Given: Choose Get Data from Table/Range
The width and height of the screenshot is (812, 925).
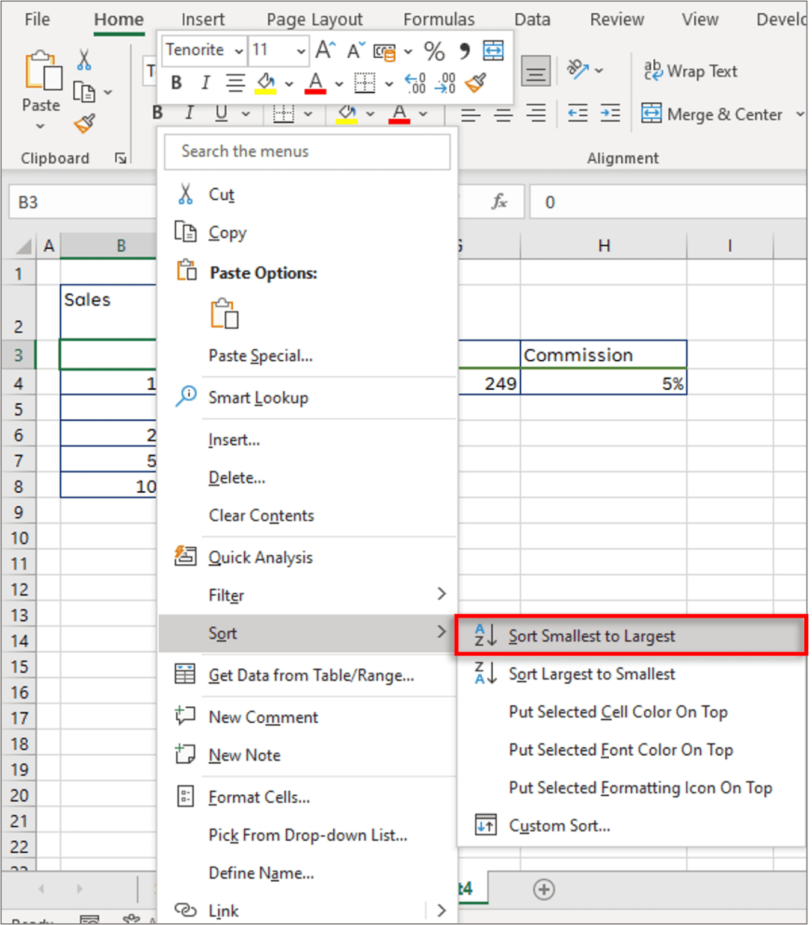Looking at the screenshot, I should pos(311,675).
